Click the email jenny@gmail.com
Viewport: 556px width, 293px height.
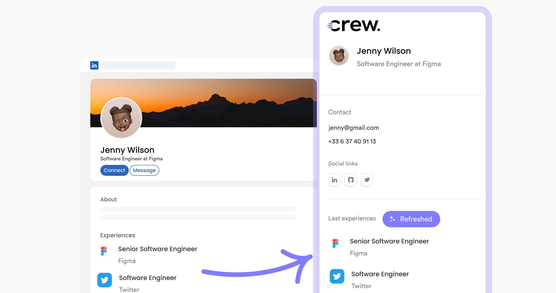[x=354, y=128]
